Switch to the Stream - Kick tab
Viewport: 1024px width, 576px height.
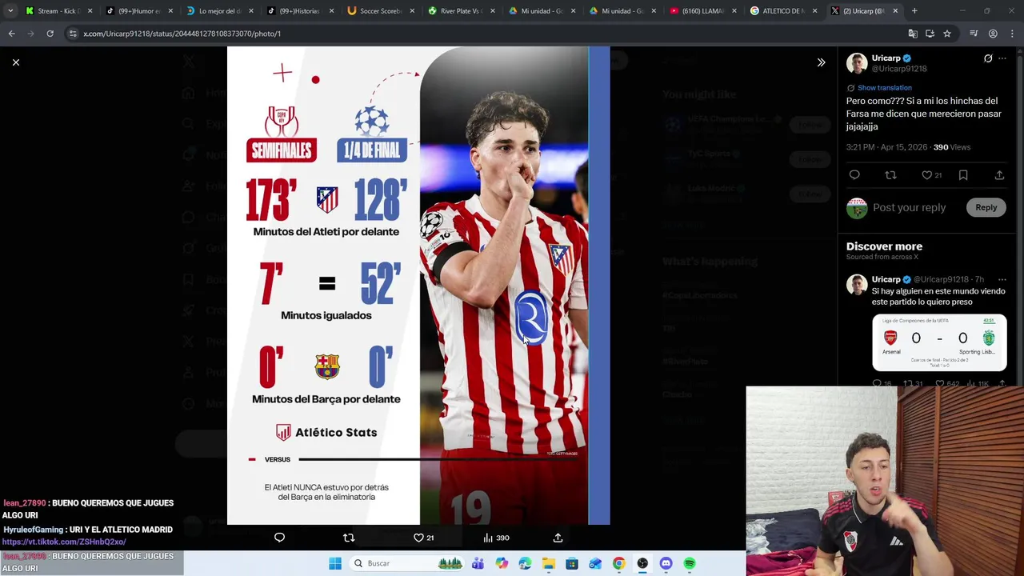coord(58,11)
